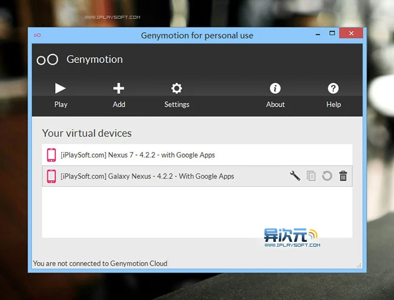
Task: Click the wrench icon for Galaxy Nexus
Action: click(295, 176)
